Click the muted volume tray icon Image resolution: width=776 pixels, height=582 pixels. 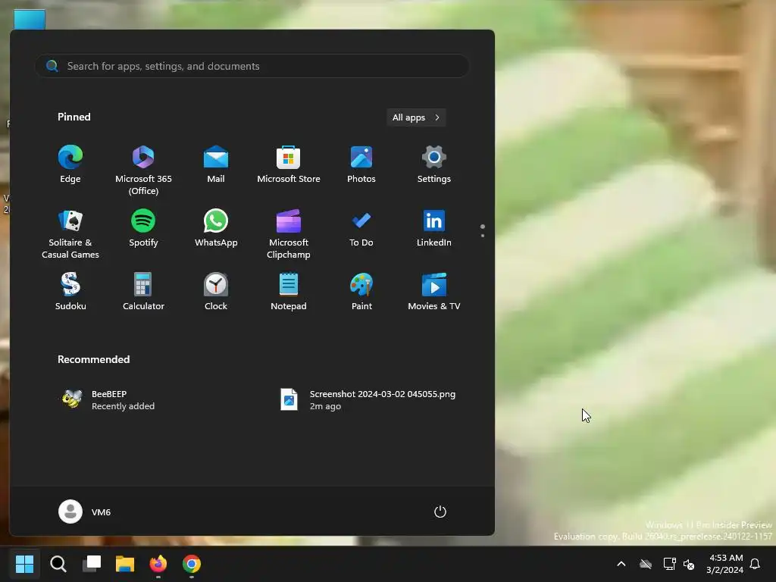pos(688,564)
